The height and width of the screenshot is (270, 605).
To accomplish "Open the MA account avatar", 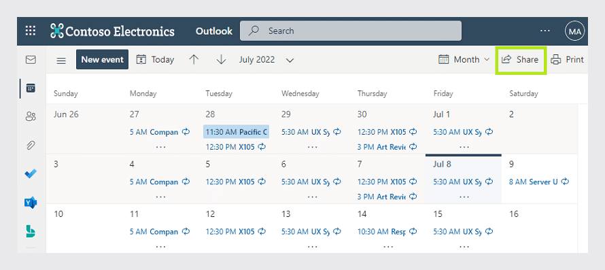I will (x=575, y=31).
